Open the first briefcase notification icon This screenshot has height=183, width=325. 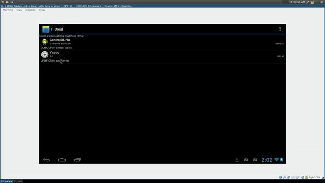[x=246, y=159]
